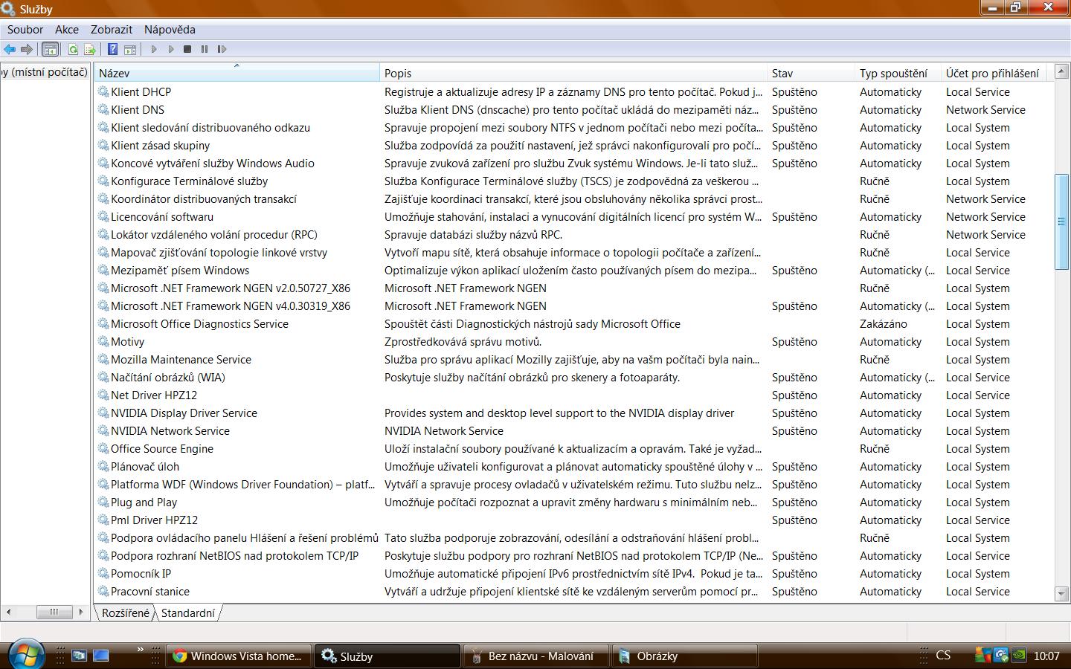Select Net Driver HPZ12 service
The image size is (1071, 669).
[x=154, y=395]
